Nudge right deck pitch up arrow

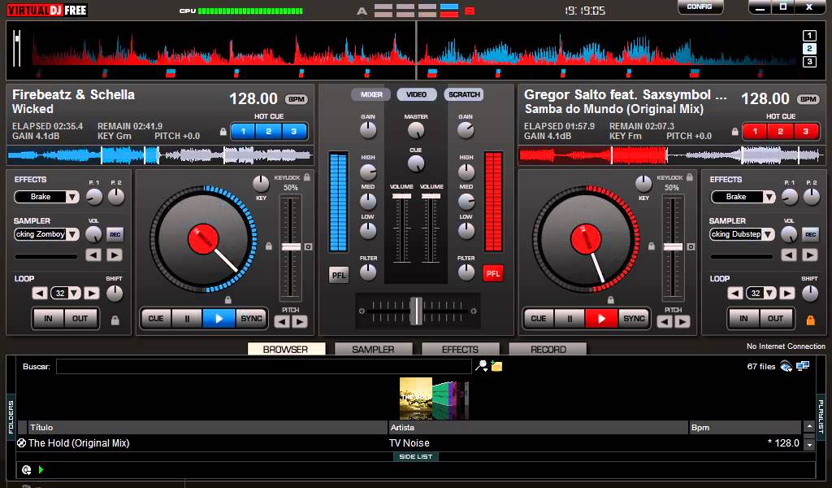click(x=682, y=322)
